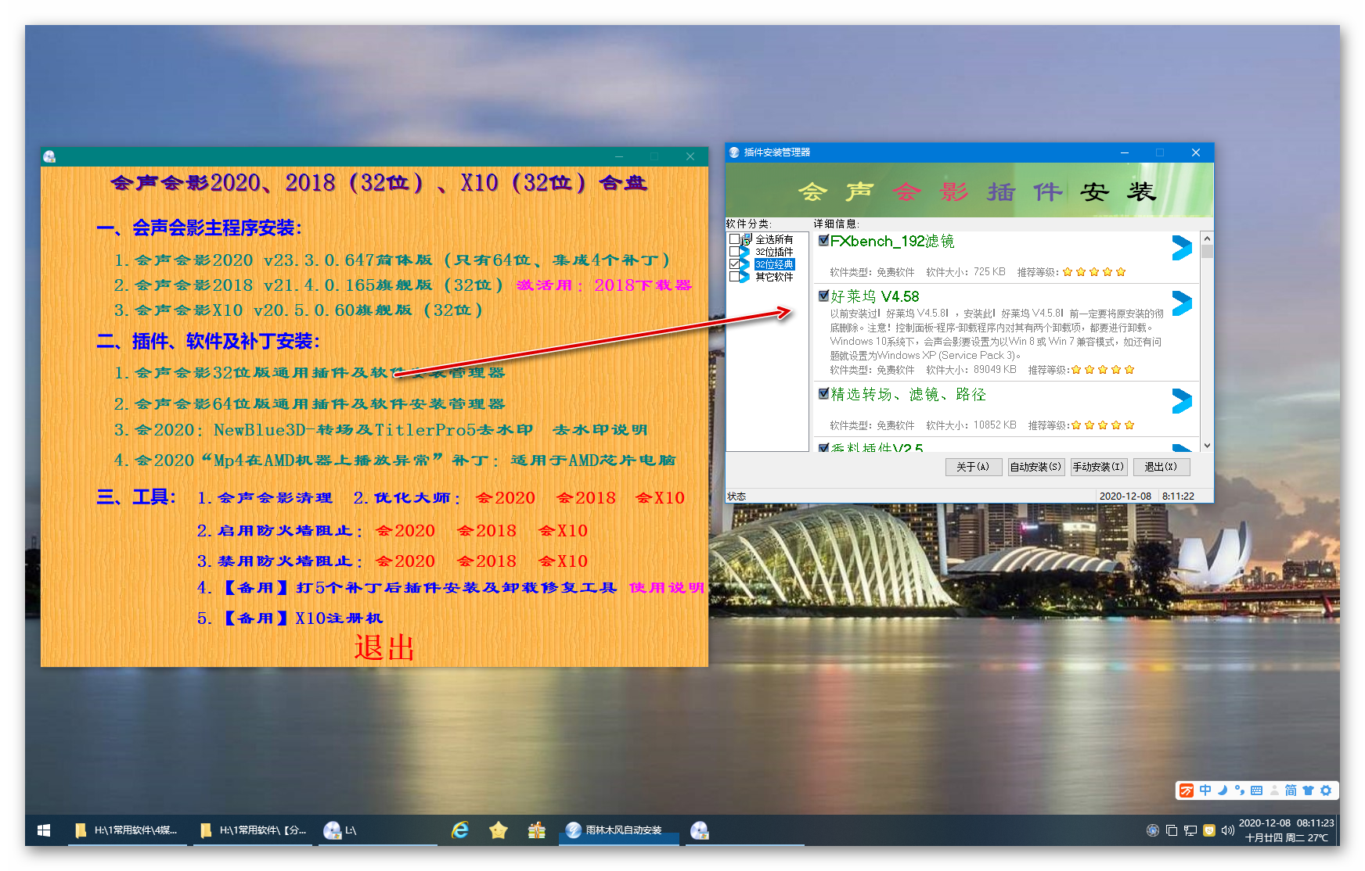Click the 自动安装(S) button

(x=1035, y=467)
